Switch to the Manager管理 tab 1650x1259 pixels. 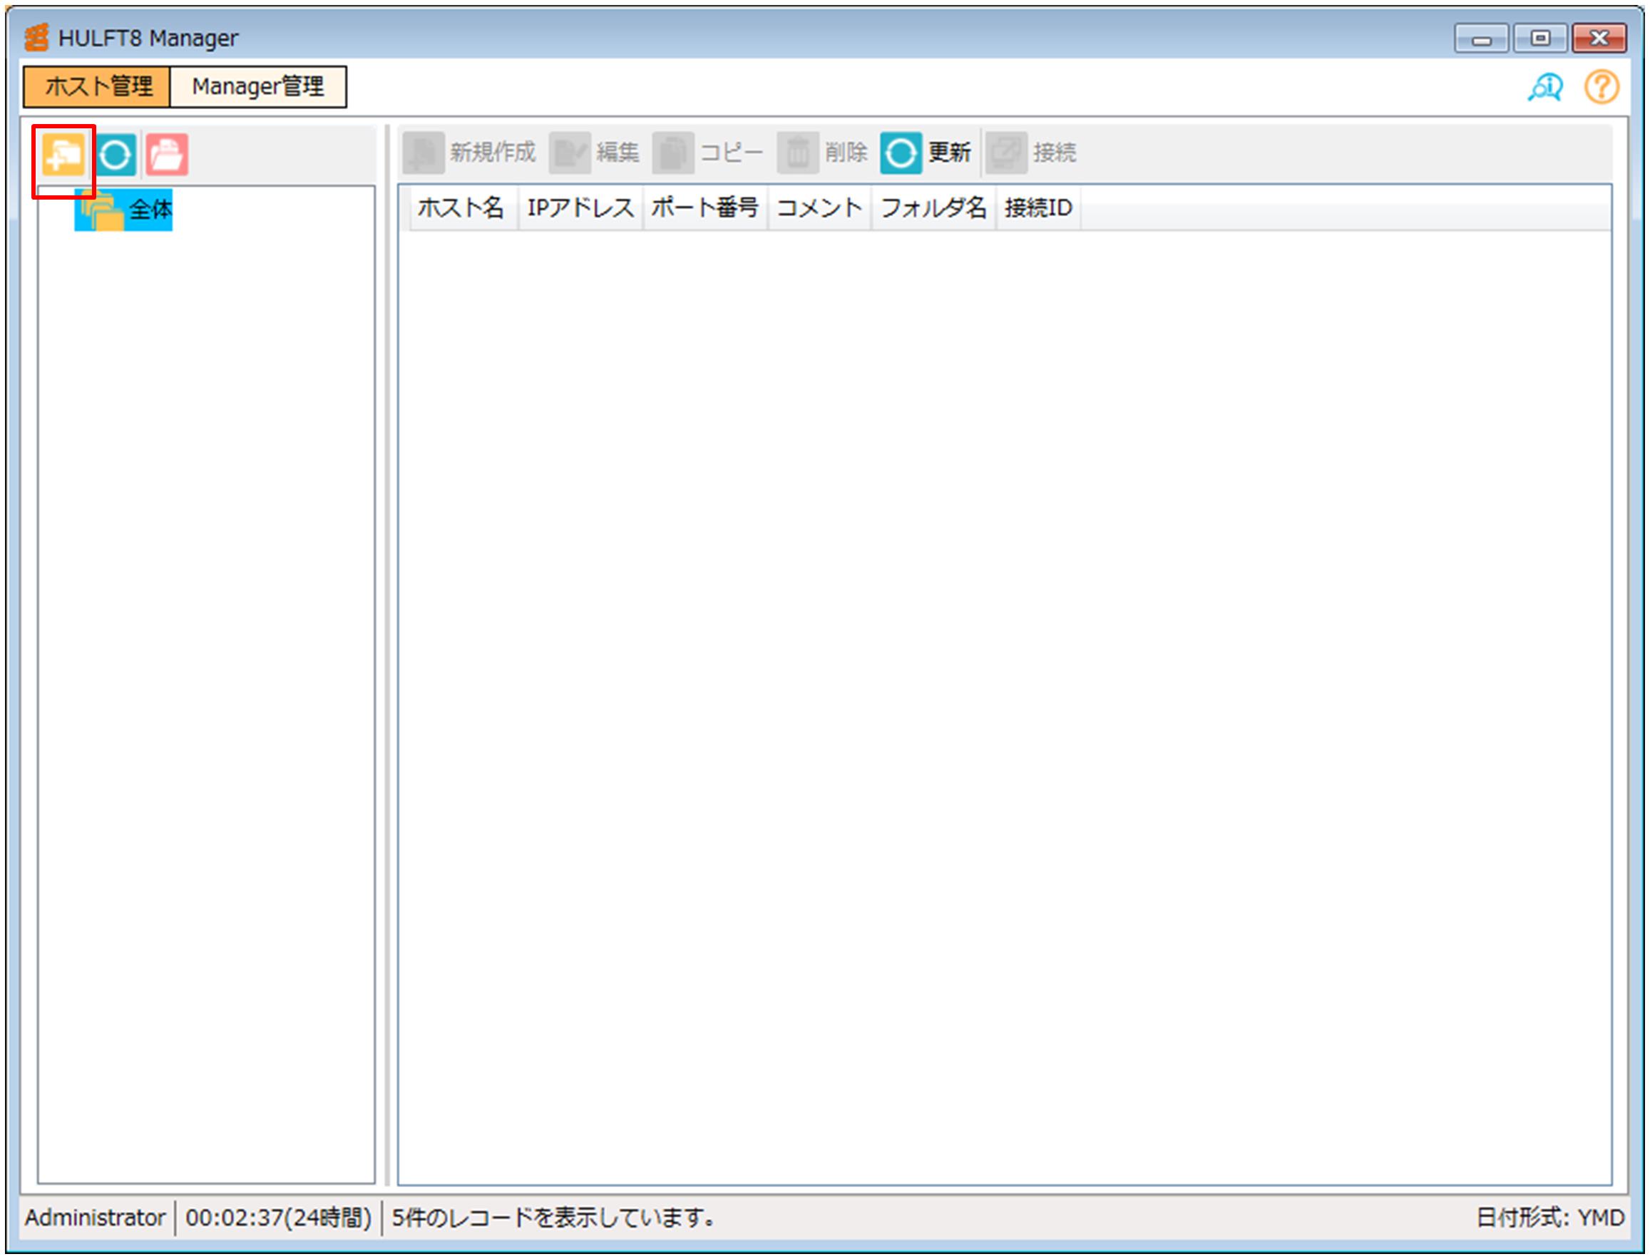click(x=258, y=87)
